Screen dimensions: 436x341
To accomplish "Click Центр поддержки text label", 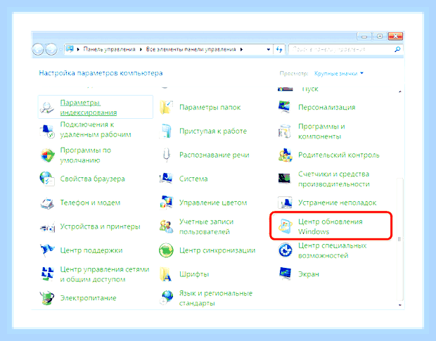I will click(x=91, y=250).
